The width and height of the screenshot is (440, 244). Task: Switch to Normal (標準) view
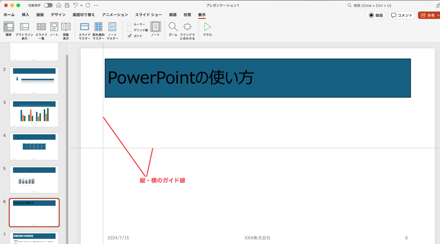(x=9, y=29)
